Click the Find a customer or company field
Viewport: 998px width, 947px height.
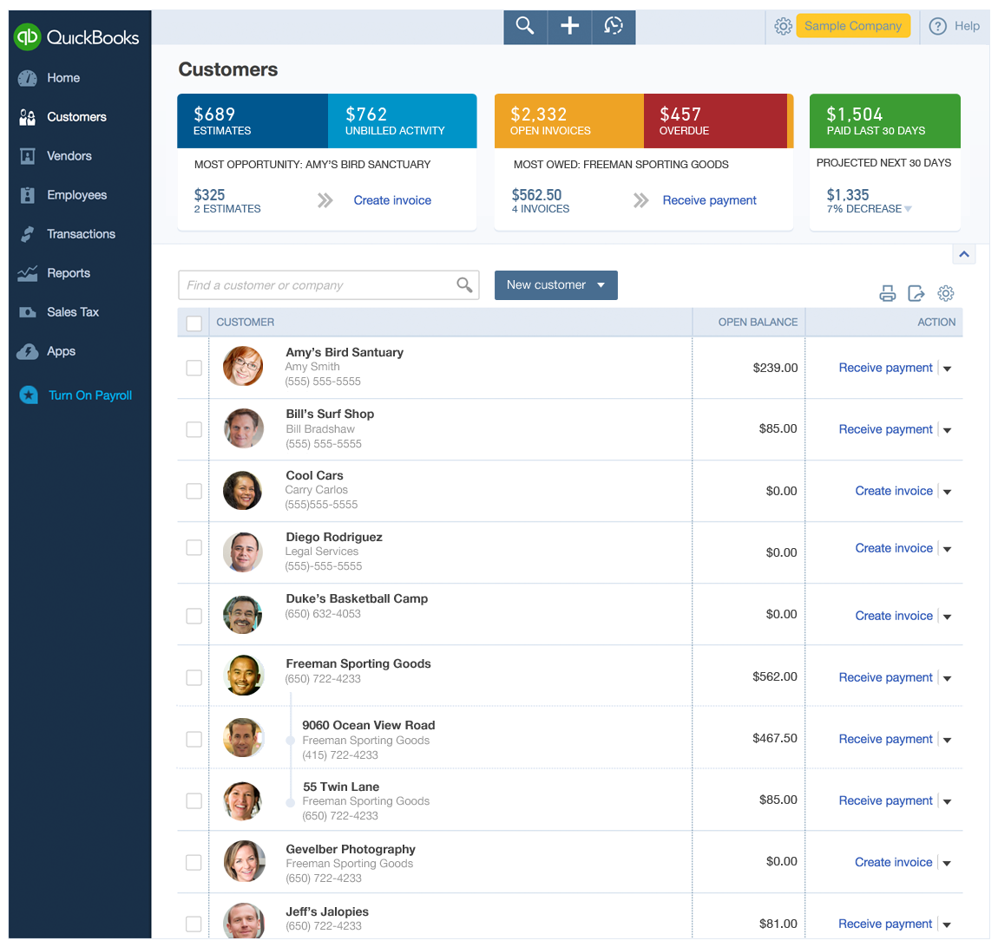coord(328,285)
